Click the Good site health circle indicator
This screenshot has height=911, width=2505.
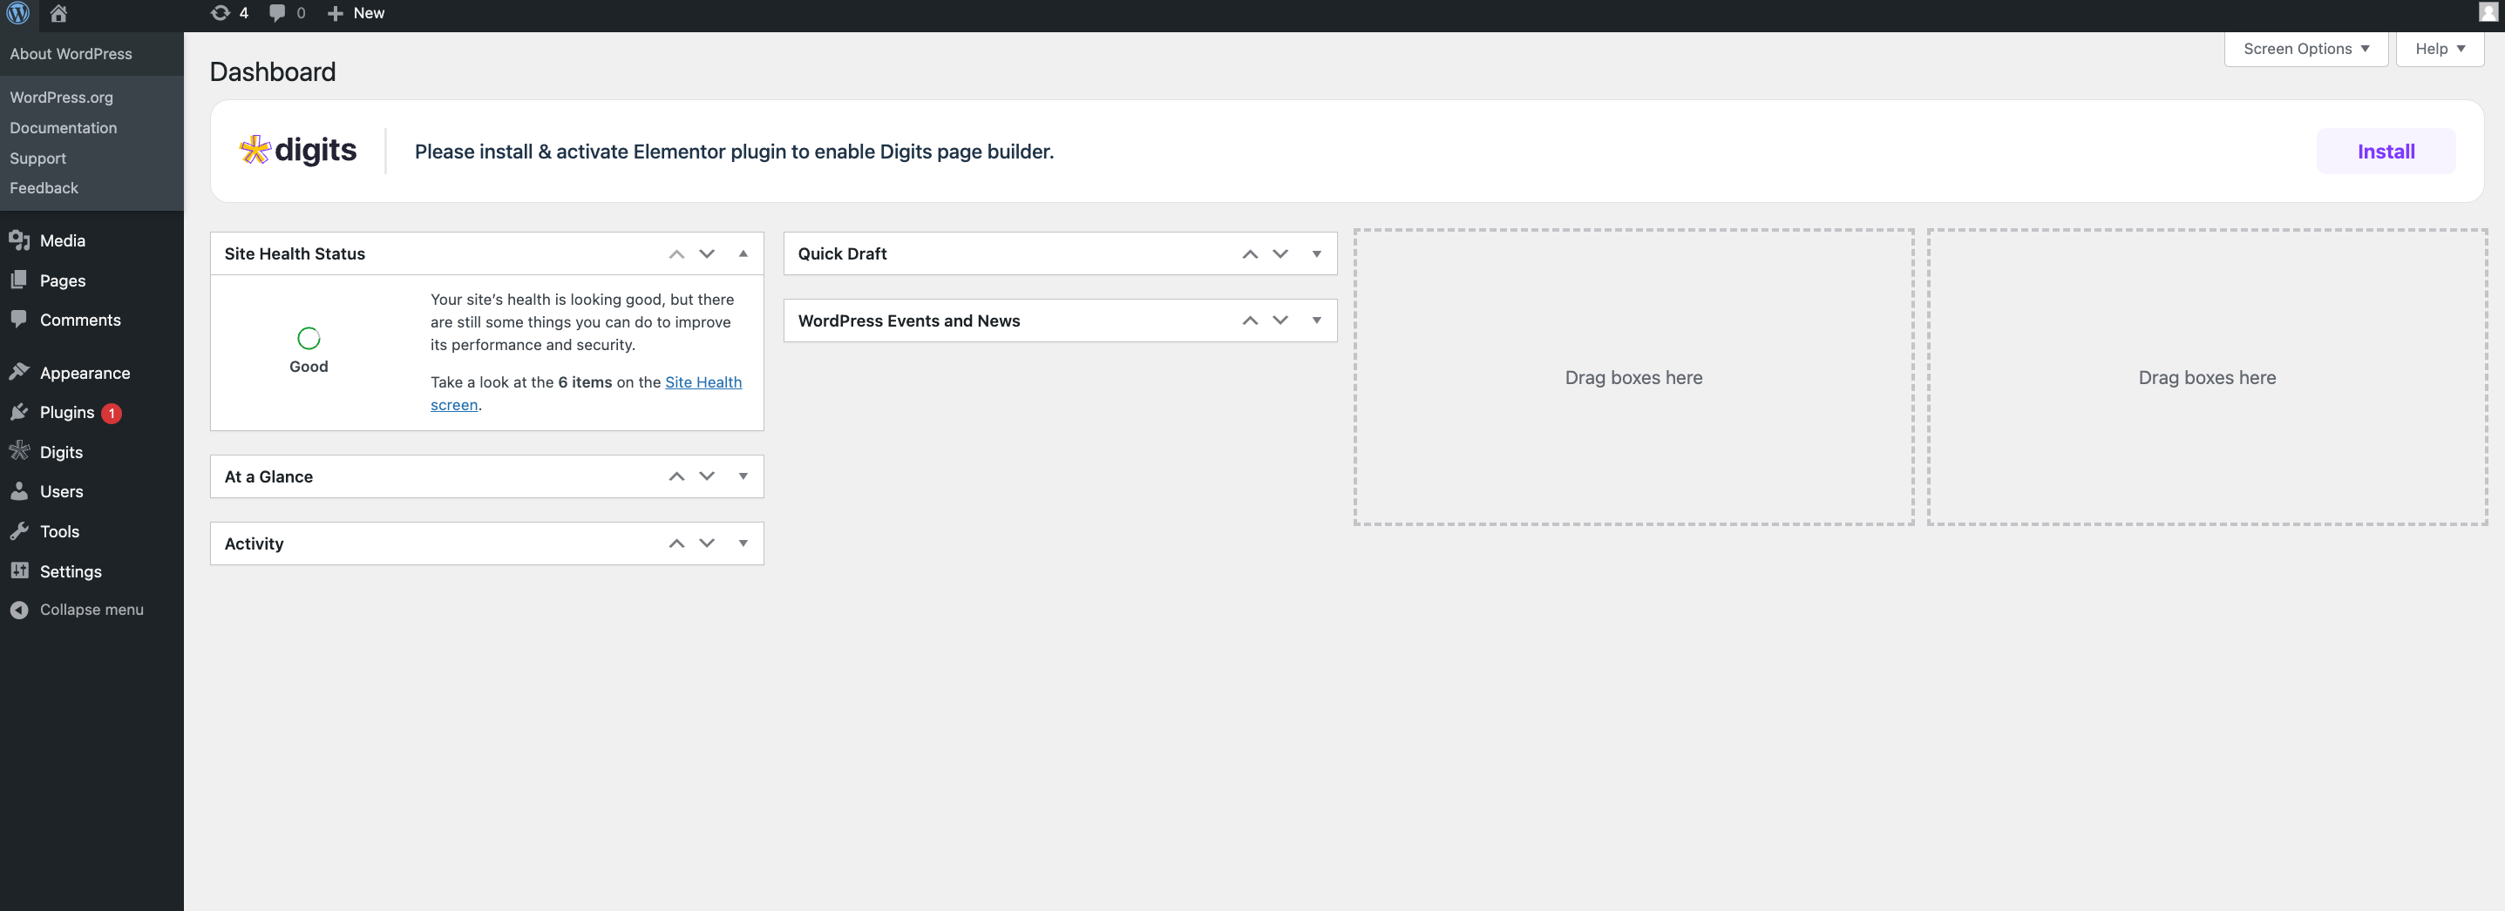(x=309, y=338)
